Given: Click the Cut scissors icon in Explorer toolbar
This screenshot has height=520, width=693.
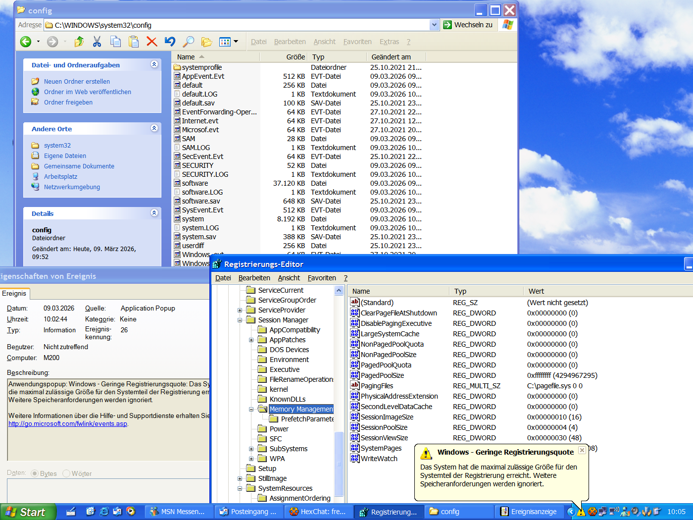Looking at the screenshot, I should (x=97, y=42).
